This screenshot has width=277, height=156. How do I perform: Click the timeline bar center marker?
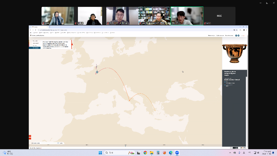coord(125,145)
